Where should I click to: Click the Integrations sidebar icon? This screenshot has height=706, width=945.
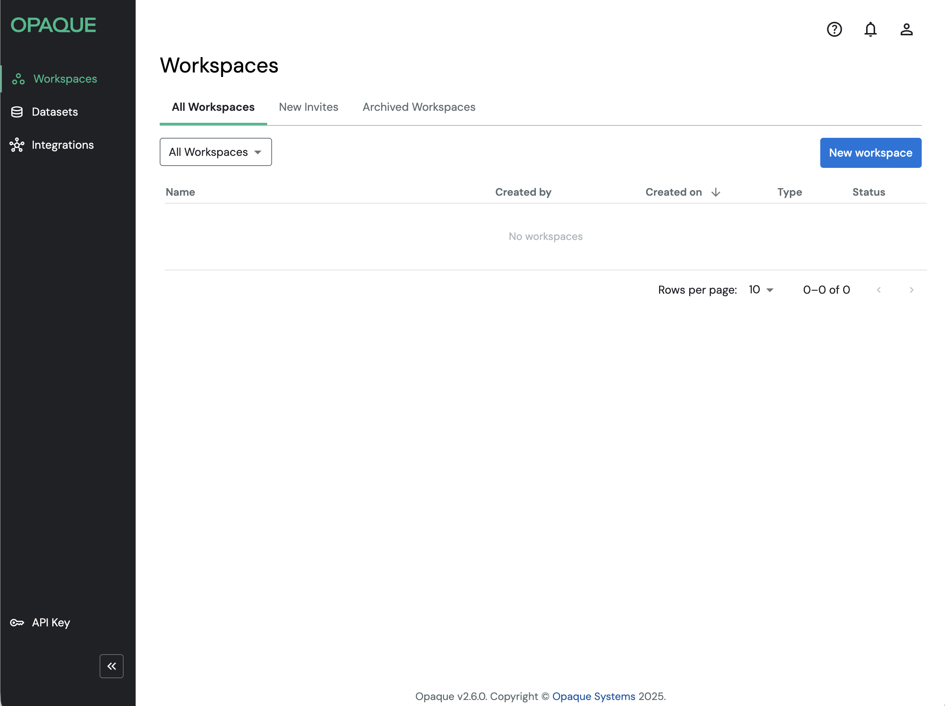(x=17, y=145)
